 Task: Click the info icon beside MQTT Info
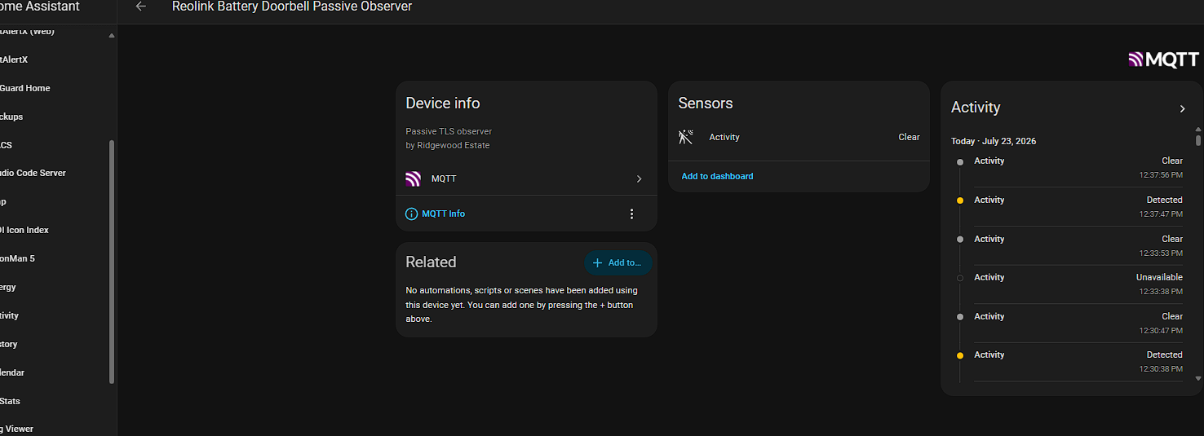(412, 214)
